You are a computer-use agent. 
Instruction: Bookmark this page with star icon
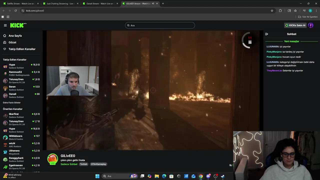[272, 11]
